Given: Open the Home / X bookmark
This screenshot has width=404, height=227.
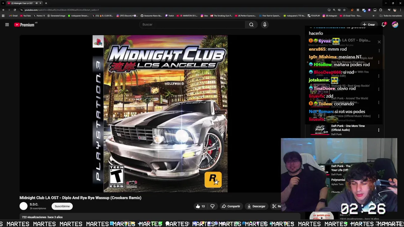Looking at the screenshot, I should pos(39,16).
